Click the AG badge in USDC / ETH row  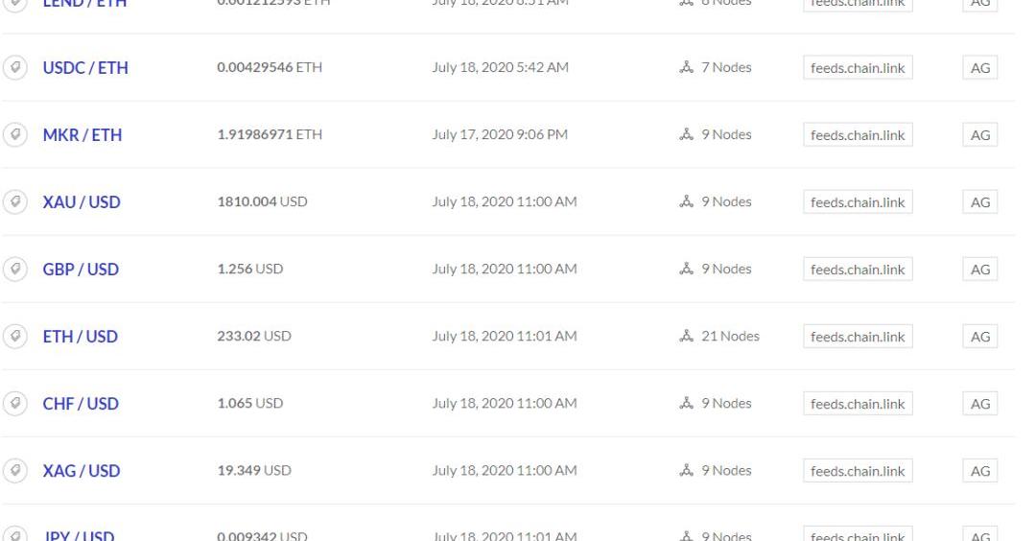point(980,68)
